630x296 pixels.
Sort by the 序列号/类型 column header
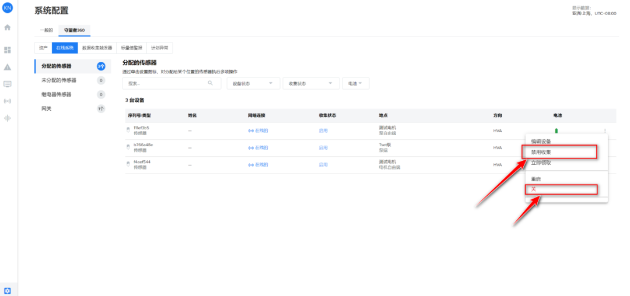tap(139, 115)
